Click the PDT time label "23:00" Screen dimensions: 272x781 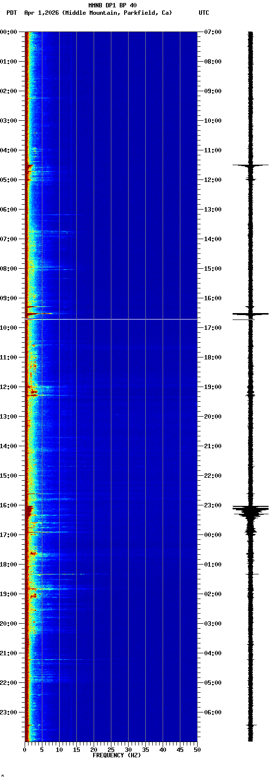point(8,712)
